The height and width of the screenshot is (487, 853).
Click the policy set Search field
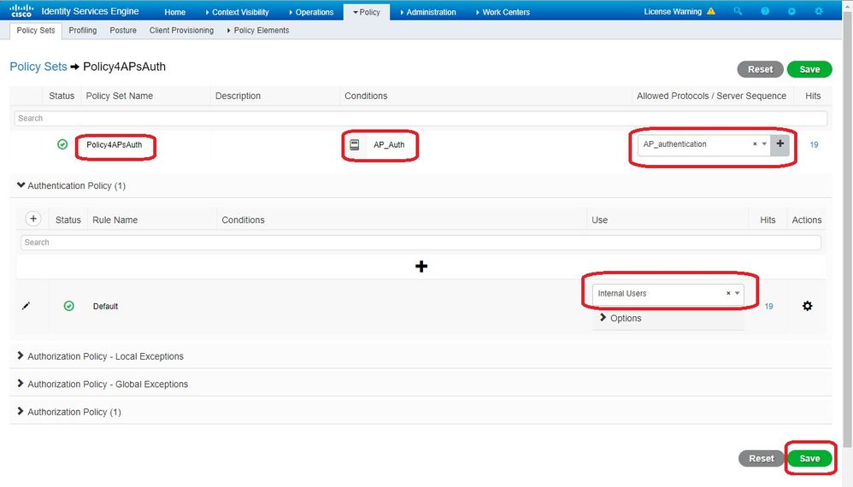(421, 118)
